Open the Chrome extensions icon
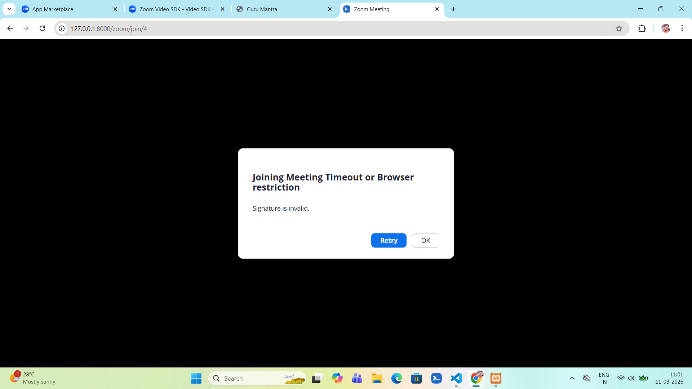This screenshot has height=389, width=692. tap(643, 28)
